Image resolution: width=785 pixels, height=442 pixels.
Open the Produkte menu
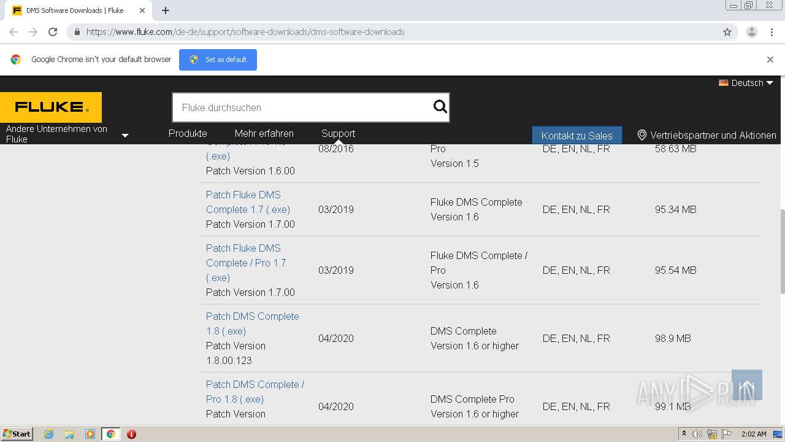click(188, 133)
